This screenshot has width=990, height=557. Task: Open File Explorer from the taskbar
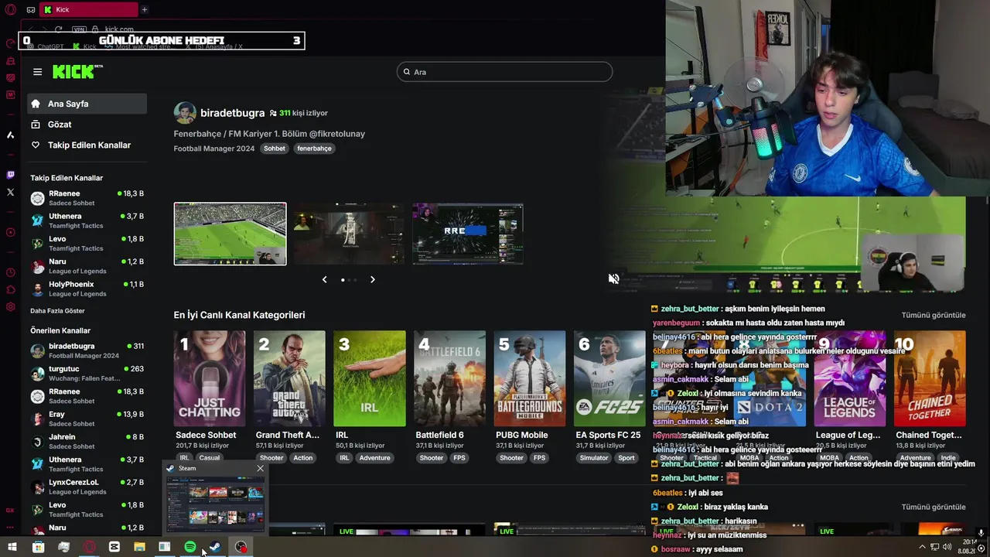point(139,547)
